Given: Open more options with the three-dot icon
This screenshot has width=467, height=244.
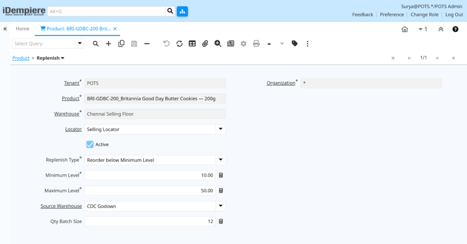Looking at the screenshot, I should click(x=307, y=43).
